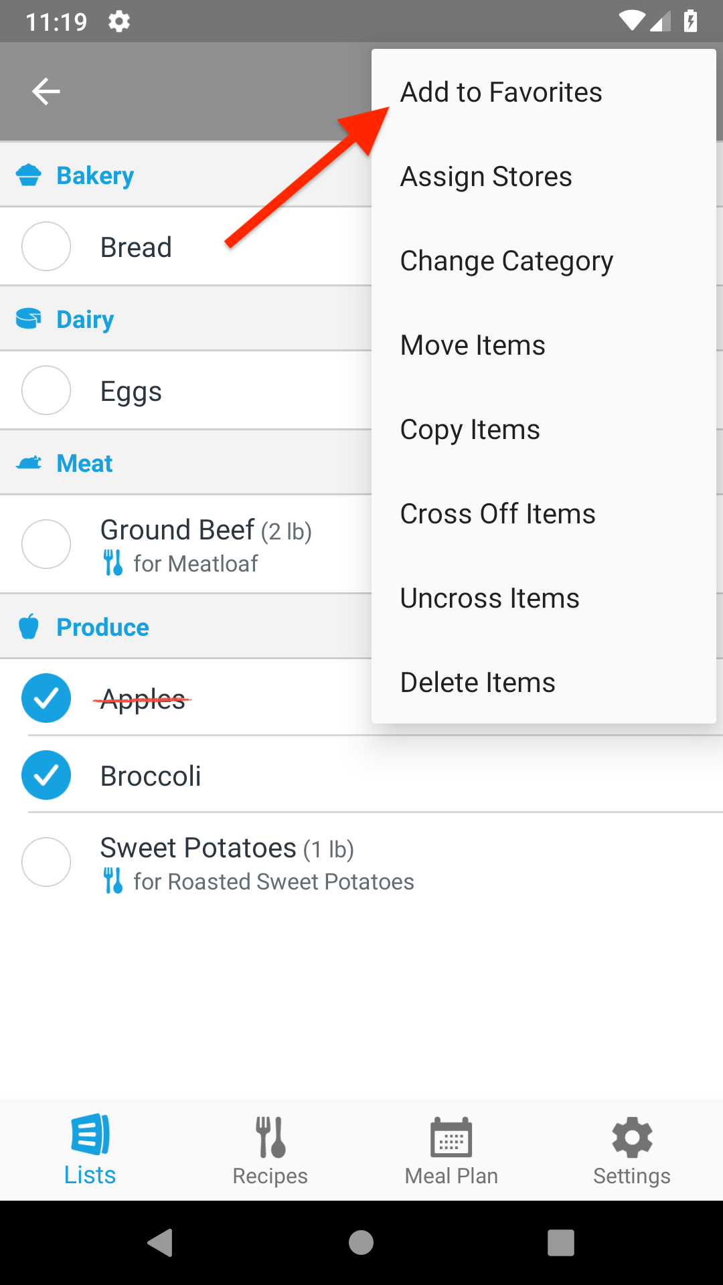The image size is (723, 1285).
Task: Tap the Bakery category icon
Action: point(29,175)
